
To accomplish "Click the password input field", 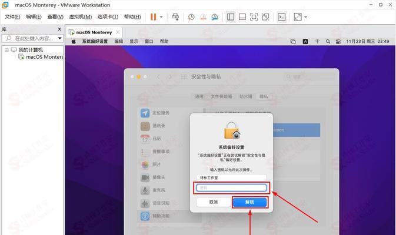I will tap(231, 188).
